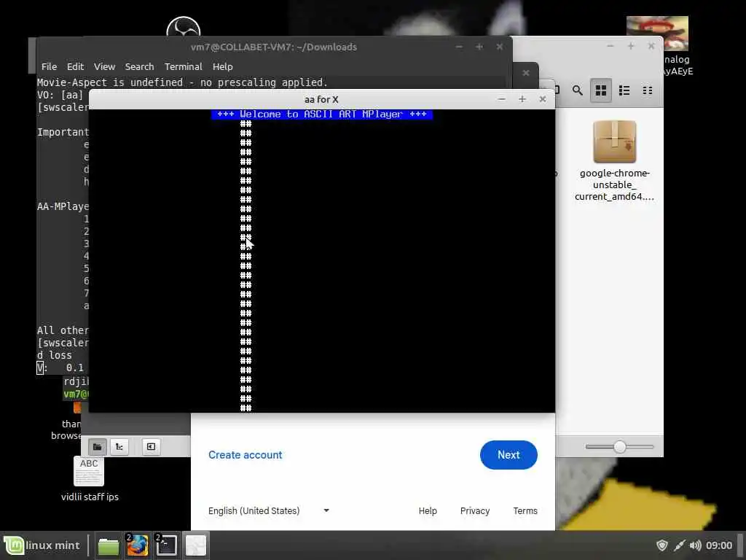Click the blank white taskbar window item

coord(195,545)
